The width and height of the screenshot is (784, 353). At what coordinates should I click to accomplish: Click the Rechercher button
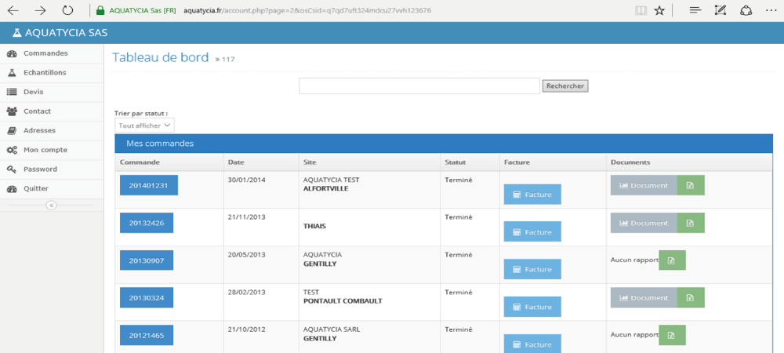pos(565,86)
